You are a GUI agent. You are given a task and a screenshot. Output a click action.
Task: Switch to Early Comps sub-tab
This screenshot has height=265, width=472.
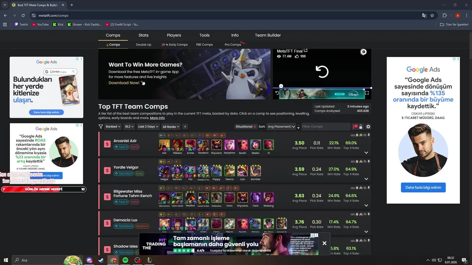[175, 45]
